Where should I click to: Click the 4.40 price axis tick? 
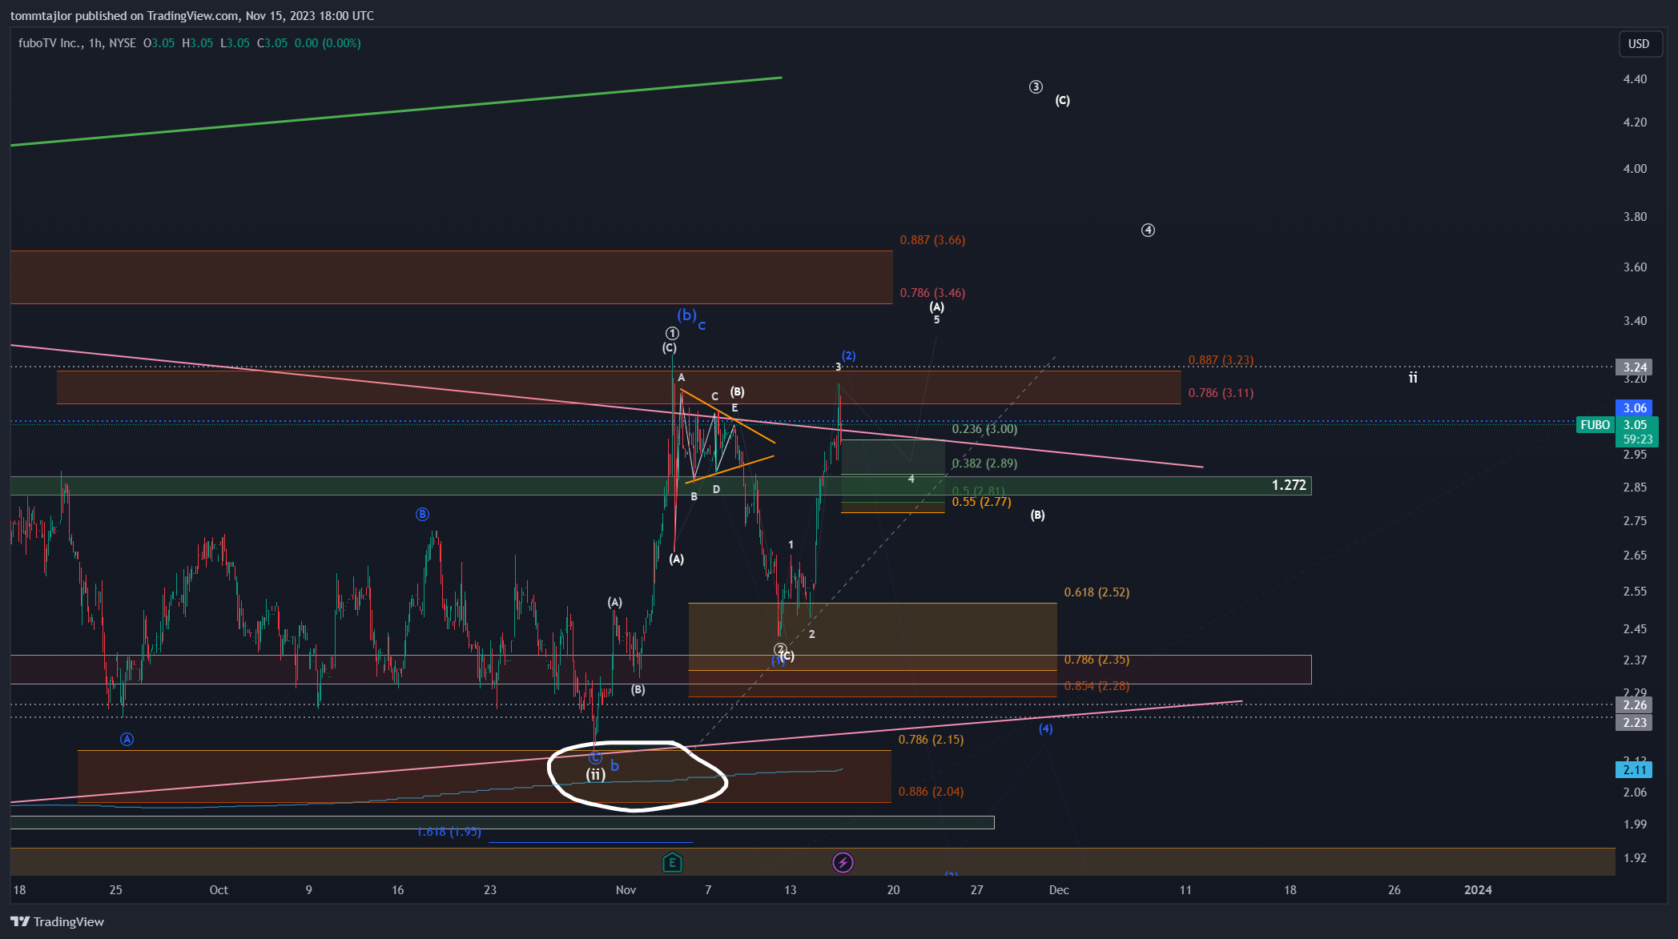[1635, 79]
